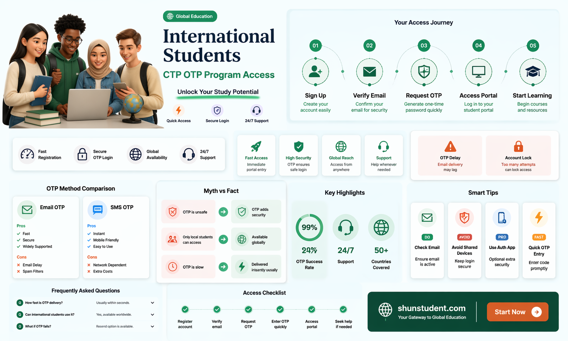This screenshot has width=568, height=341.
Task: Click the Delivered instantly fact card
Action: coord(256,267)
